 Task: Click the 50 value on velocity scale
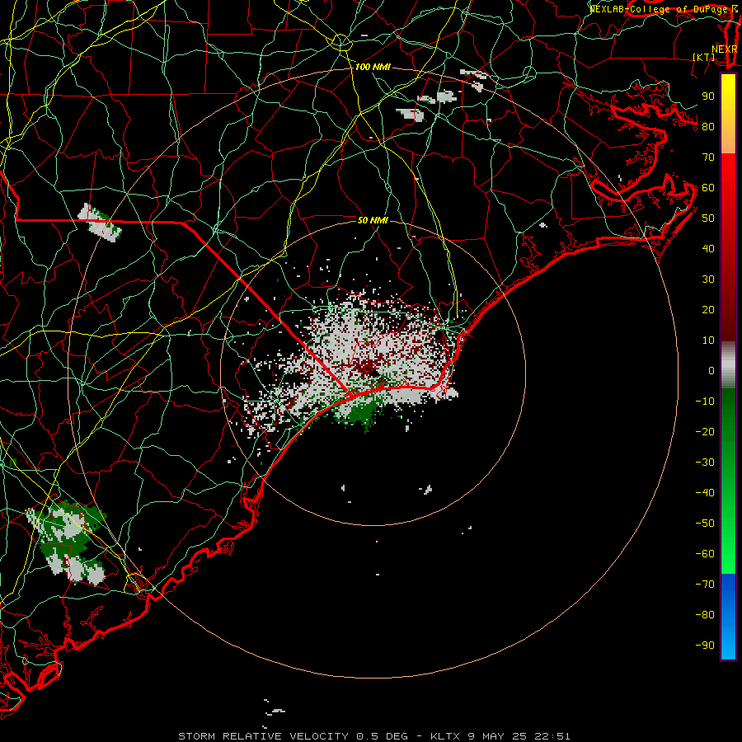[708, 218]
